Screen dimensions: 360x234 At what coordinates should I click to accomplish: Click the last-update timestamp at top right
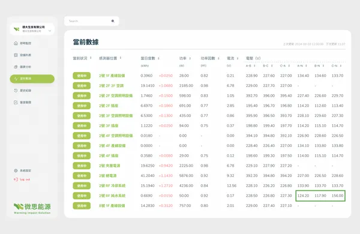coord(303,44)
